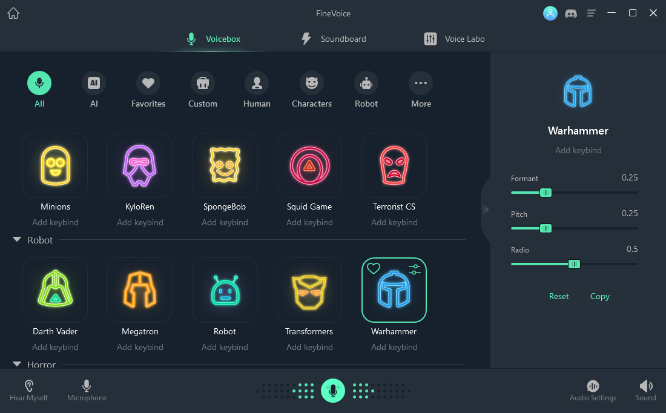The height and width of the screenshot is (413, 666).
Task: Add keybind for SpongeBob
Action: coord(225,222)
